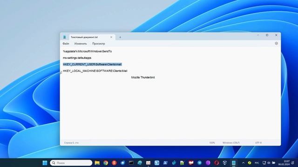The height and width of the screenshot is (167, 298).
Task: Open VirtualBox cube icon in taskbar
Action: click(225, 163)
